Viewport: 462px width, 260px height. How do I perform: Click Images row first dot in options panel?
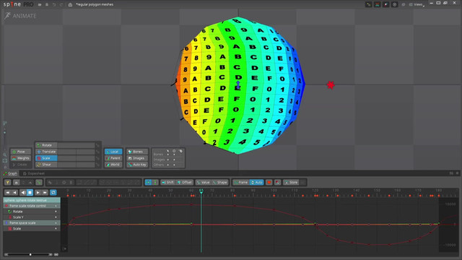pos(168,160)
